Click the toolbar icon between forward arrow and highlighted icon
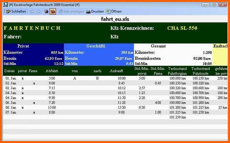The width and height of the screenshot is (230, 143). pos(46,11)
